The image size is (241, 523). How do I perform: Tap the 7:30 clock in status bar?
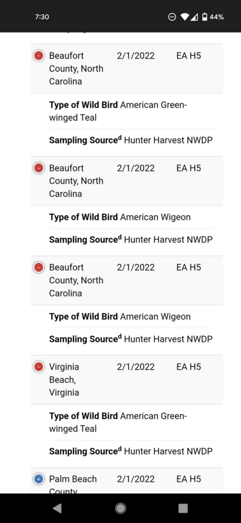pyautogui.click(x=42, y=17)
